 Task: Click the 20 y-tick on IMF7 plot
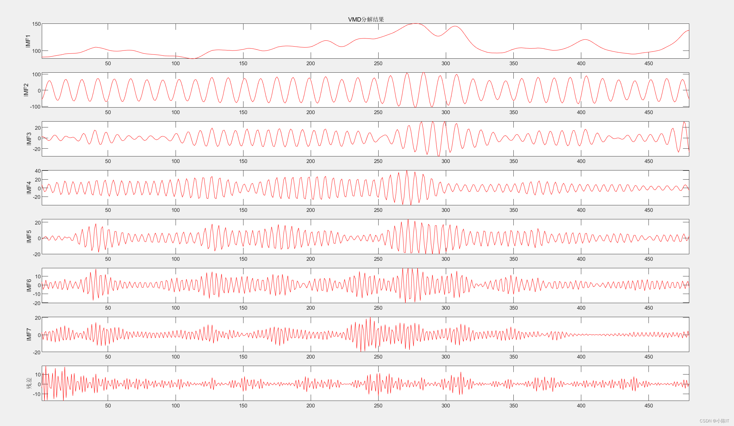pos(38,318)
